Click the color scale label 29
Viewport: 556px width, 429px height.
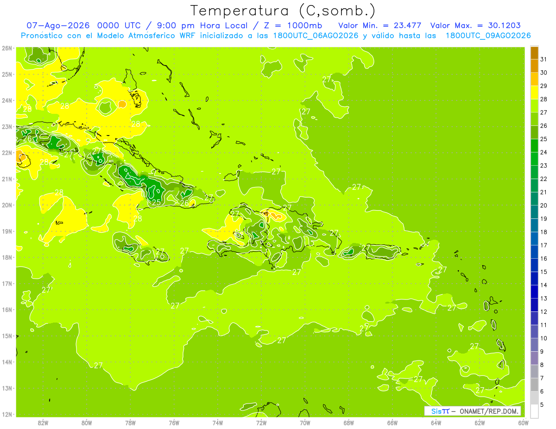[x=543, y=86]
